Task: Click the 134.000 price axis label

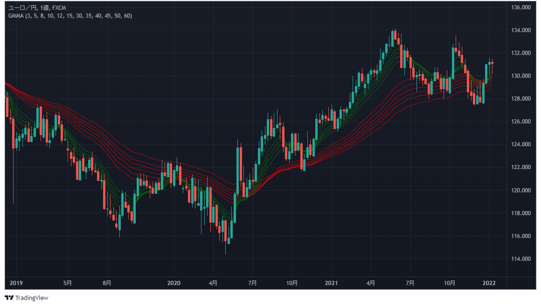Action: [x=521, y=30]
